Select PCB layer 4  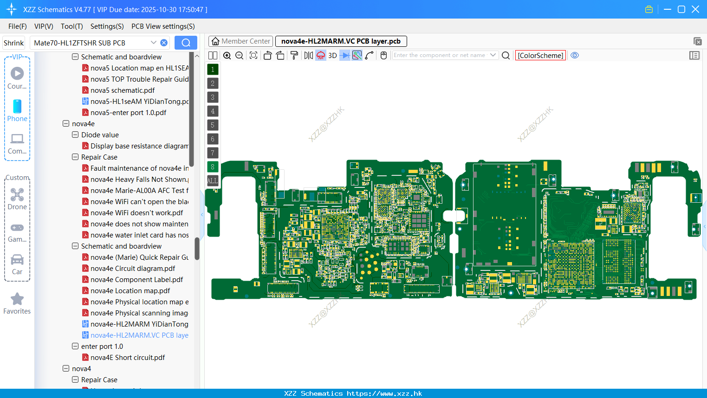[213, 111]
